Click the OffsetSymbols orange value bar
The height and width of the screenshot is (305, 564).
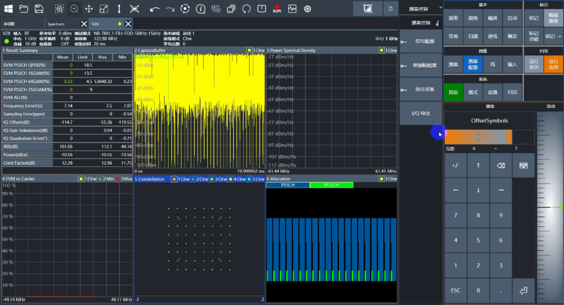click(x=478, y=137)
